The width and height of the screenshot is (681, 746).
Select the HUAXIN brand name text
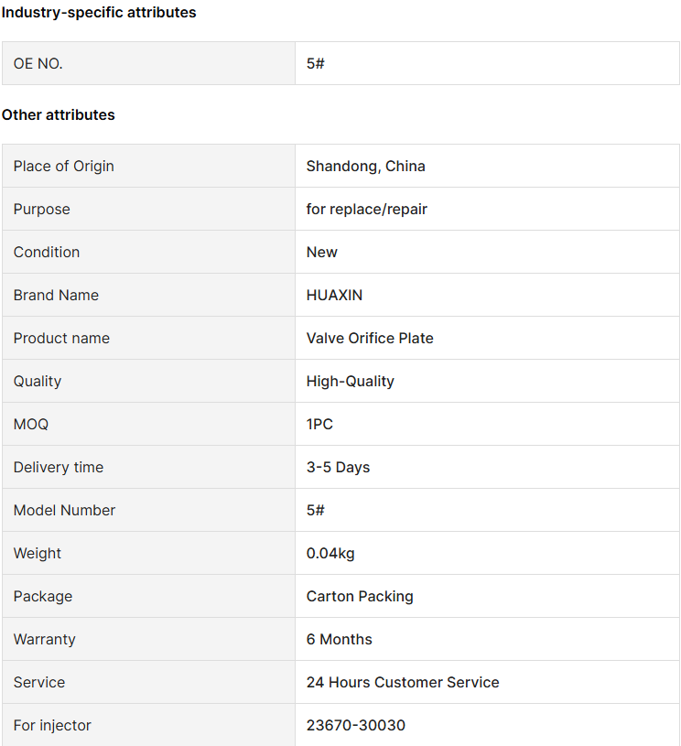pyautogui.click(x=334, y=295)
